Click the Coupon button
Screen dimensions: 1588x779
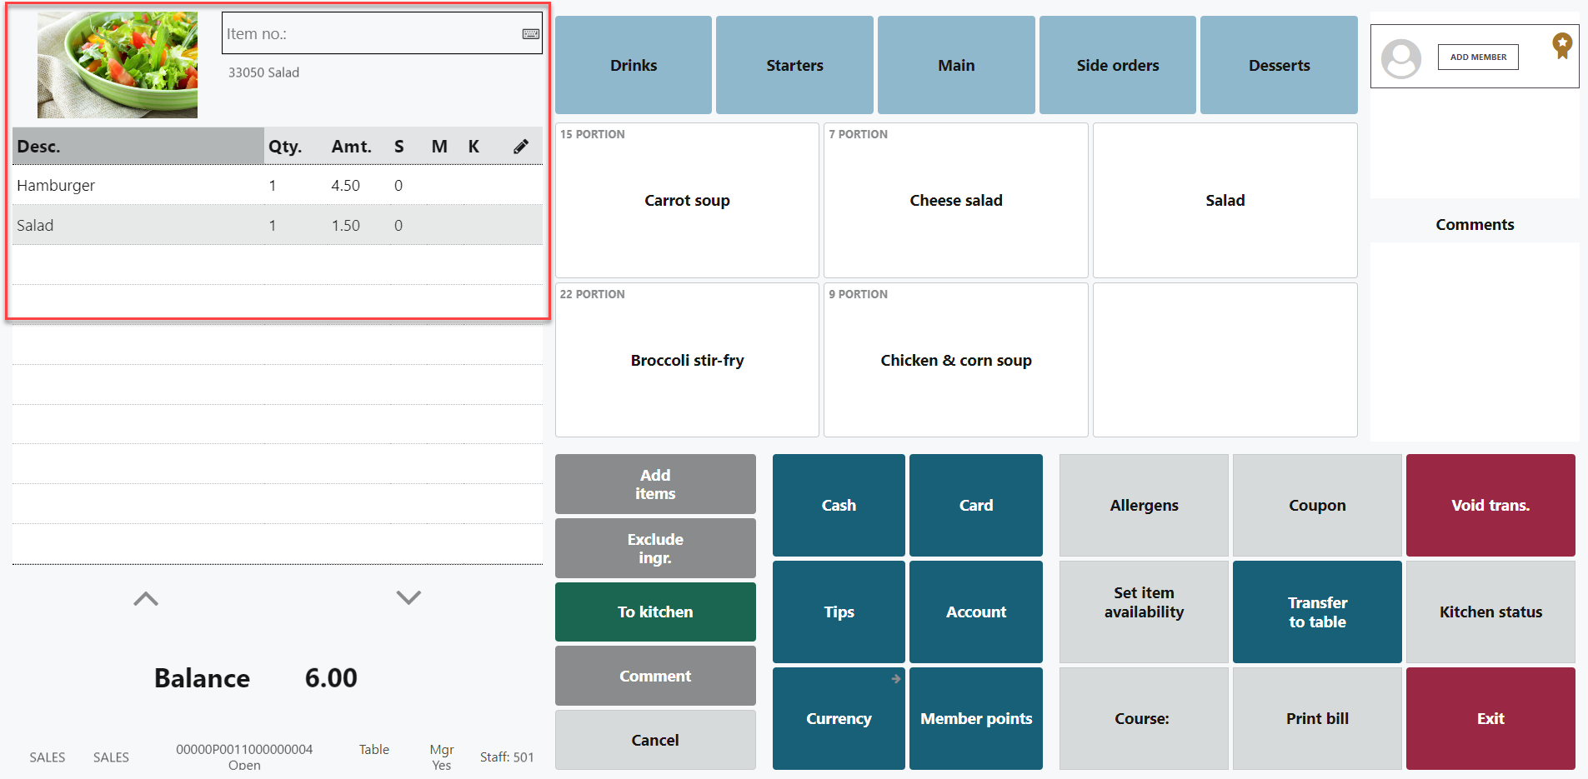pos(1317,505)
